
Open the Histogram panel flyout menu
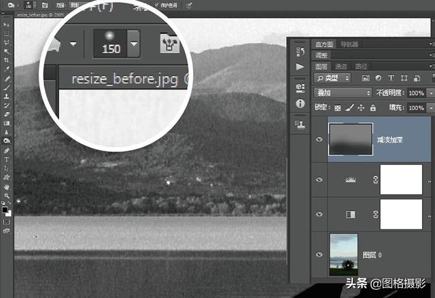[x=431, y=44]
